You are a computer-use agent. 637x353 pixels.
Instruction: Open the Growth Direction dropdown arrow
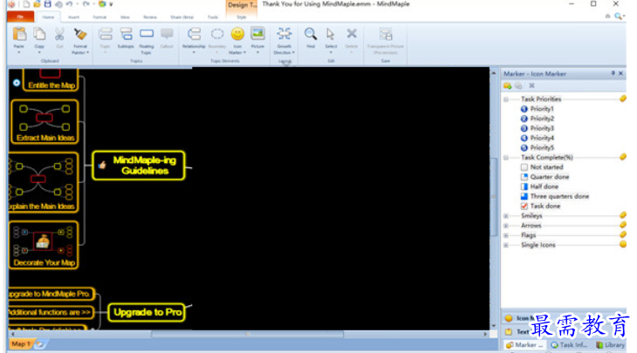tap(293, 53)
